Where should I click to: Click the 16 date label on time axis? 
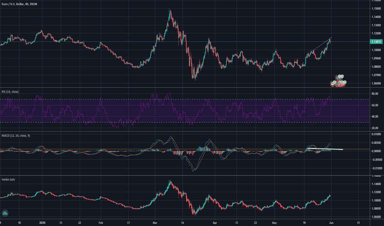[183, 223]
